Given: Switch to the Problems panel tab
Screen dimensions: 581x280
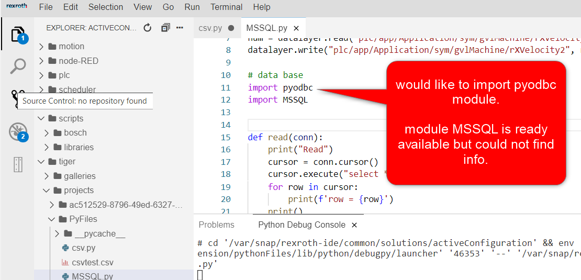Looking at the screenshot, I should tap(216, 225).
